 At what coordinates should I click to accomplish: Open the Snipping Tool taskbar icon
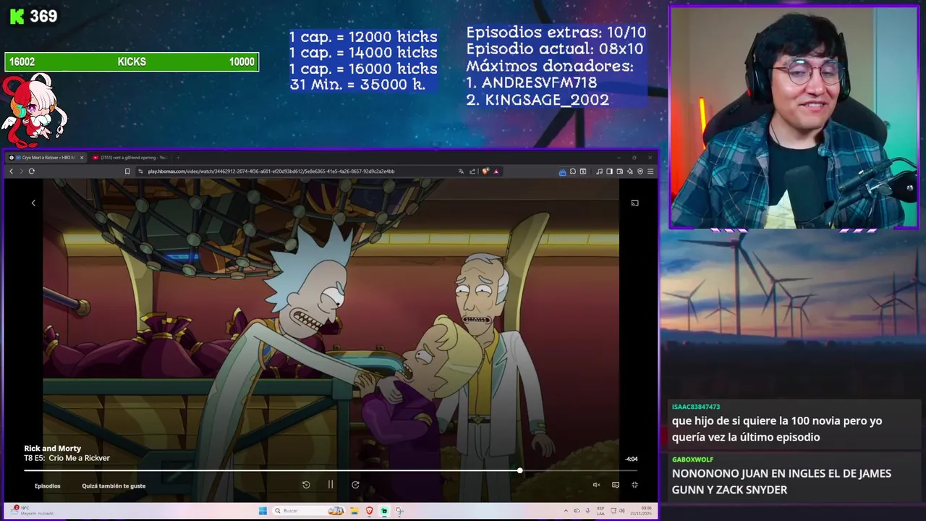(399, 511)
